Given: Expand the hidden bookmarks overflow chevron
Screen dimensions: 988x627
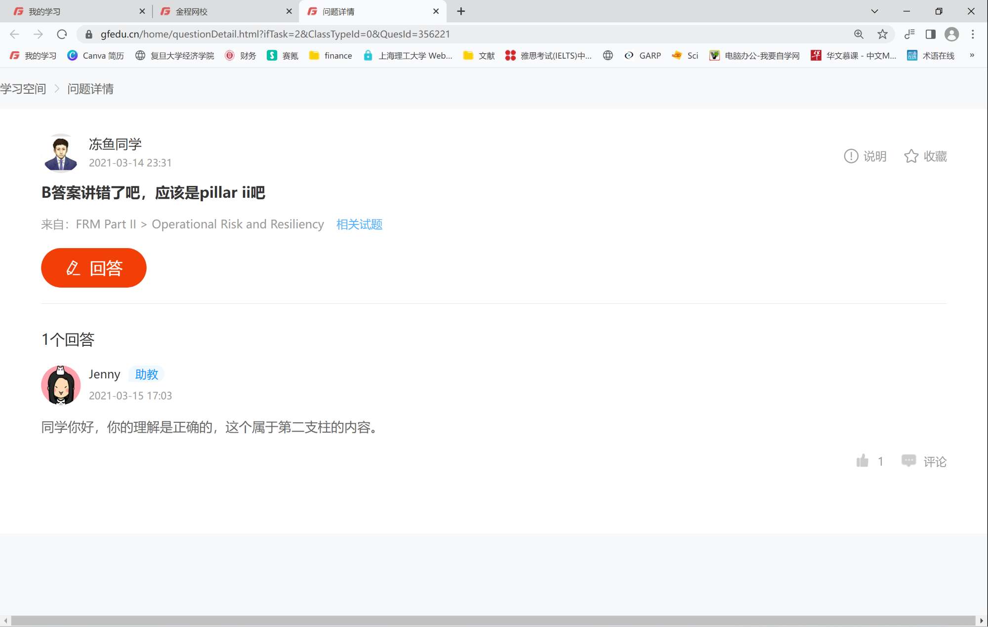Looking at the screenshot, I should 972,55.
